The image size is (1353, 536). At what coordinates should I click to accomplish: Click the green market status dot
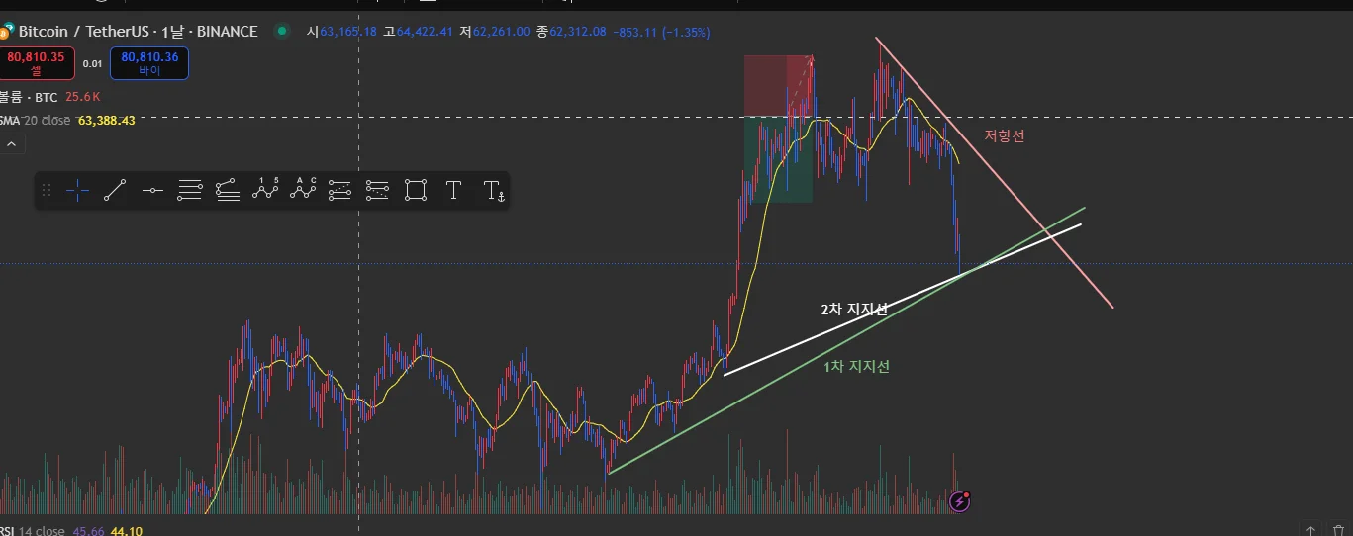tap(282, 32)
